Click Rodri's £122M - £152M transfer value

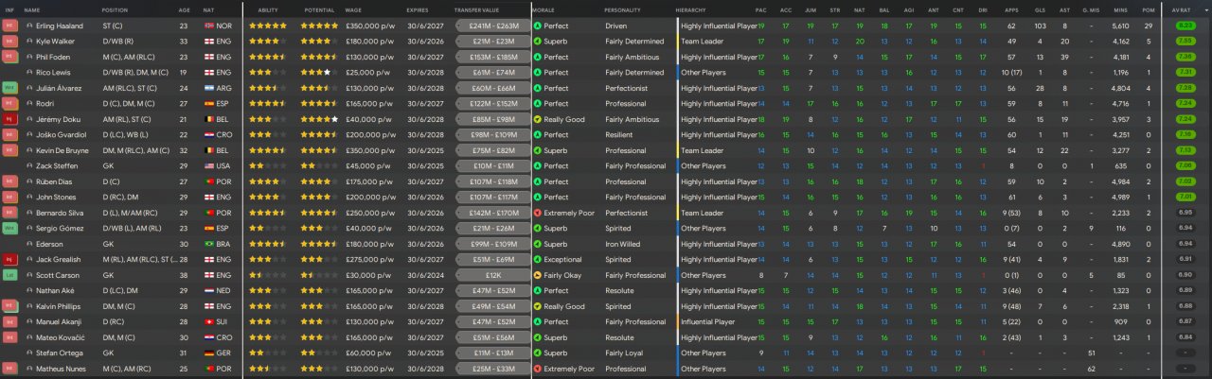point(492,104)
